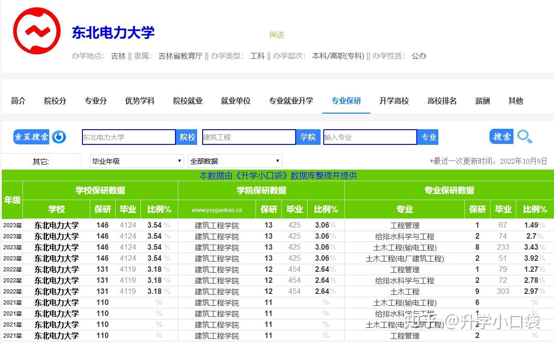
Task: Click the 重置搜索 reset button
Action: pos(31,137)
